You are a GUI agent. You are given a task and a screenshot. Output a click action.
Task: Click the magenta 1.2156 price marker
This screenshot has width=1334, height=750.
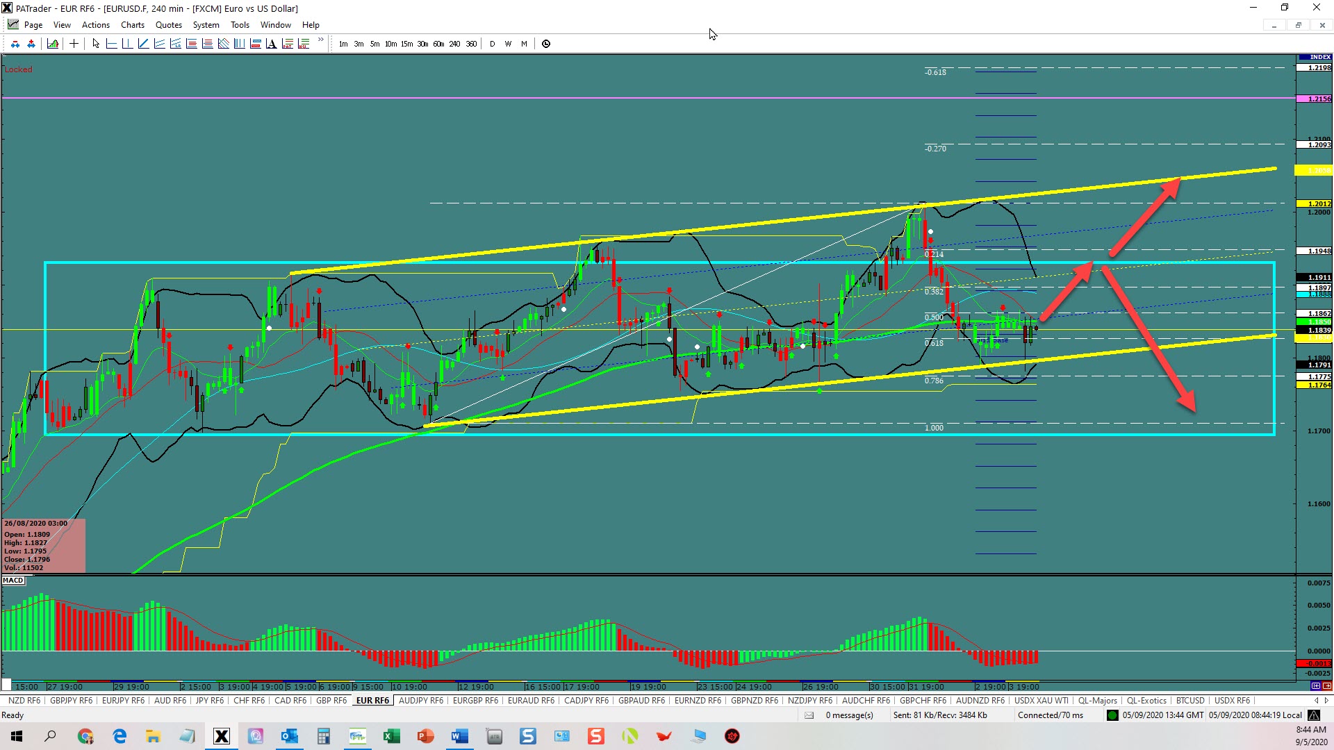click(x=1315, y=99)
